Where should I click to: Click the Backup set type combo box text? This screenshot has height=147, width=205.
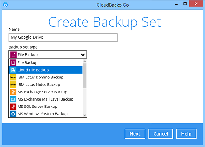pos(28,55)
